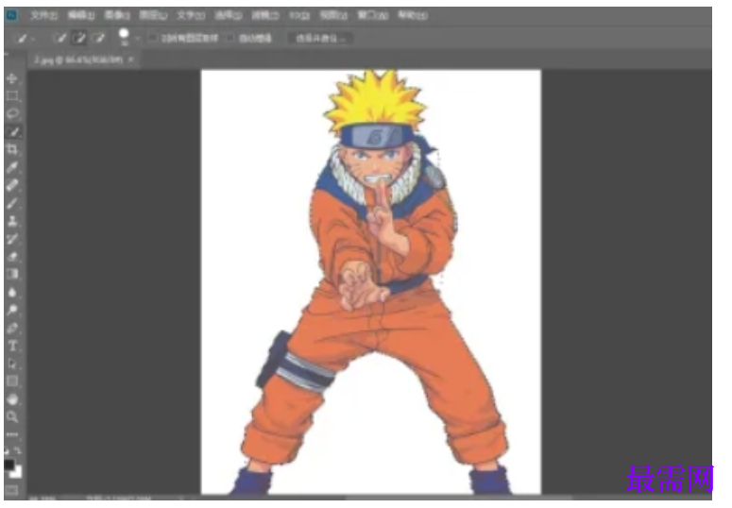Choose Subtract from Selection mode in options bar

[x=98, y=38]
